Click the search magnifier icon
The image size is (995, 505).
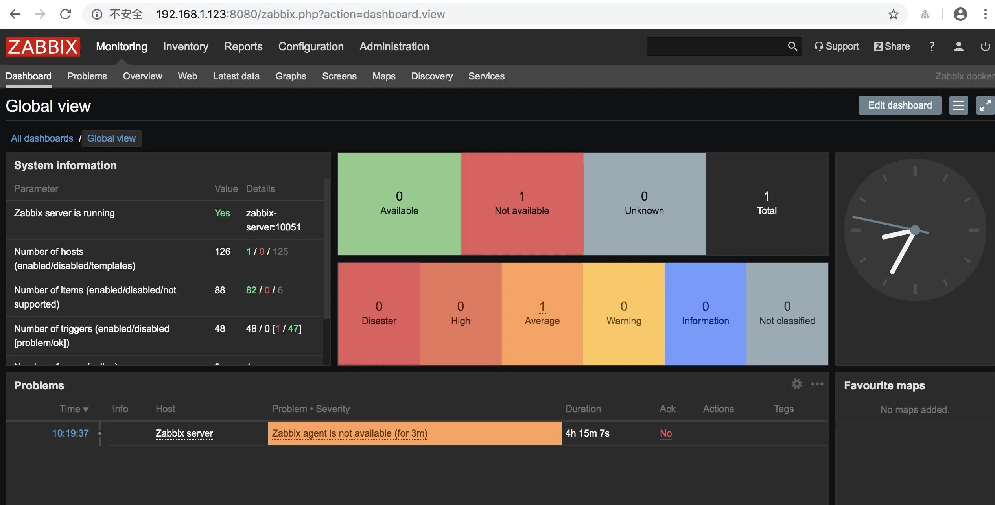[792, 46]
